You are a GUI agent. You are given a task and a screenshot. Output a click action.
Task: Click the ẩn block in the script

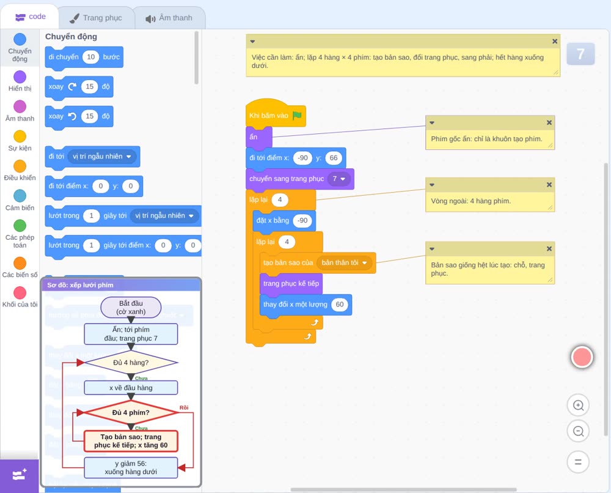[x=258, y=137]
